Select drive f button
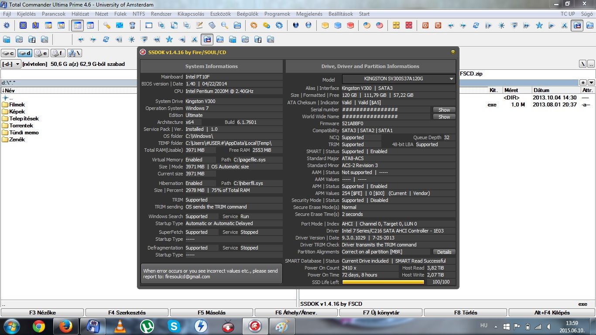Image resolution: width=596 pixels, height=335 pixels. (x=58, y=53)
